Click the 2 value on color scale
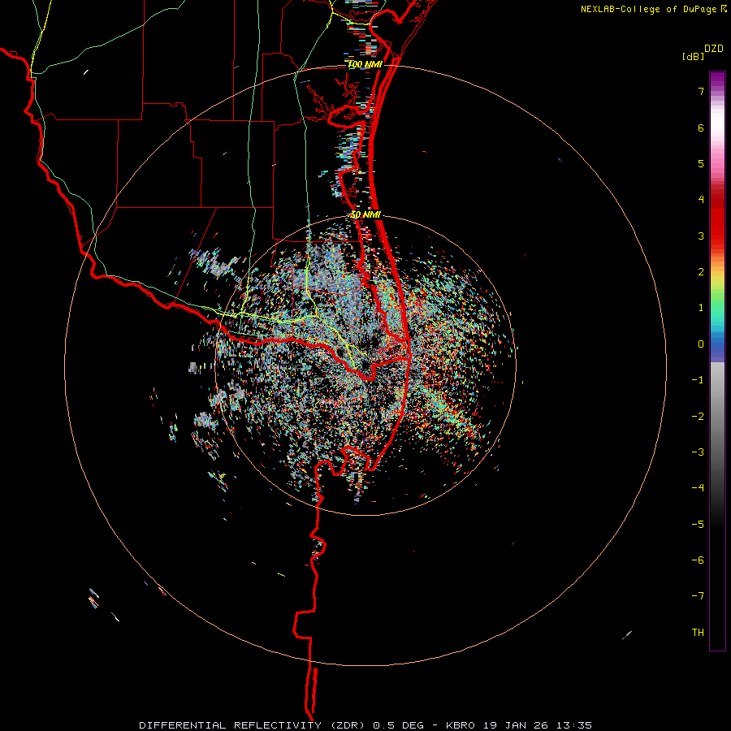Image resolution: width=731 pixels, height=731 pixels. point(701,272)
